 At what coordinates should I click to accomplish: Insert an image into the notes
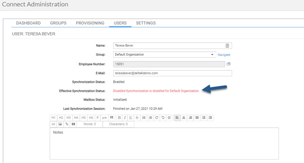click(x=60, y=124)
